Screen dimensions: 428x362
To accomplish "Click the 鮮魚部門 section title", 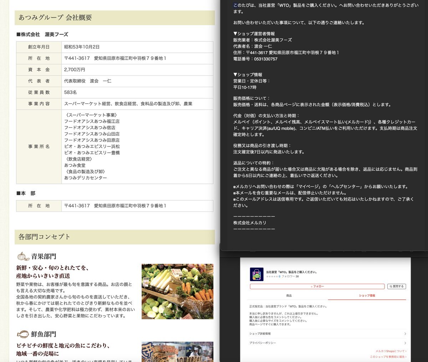I will (x=44, y=334).
